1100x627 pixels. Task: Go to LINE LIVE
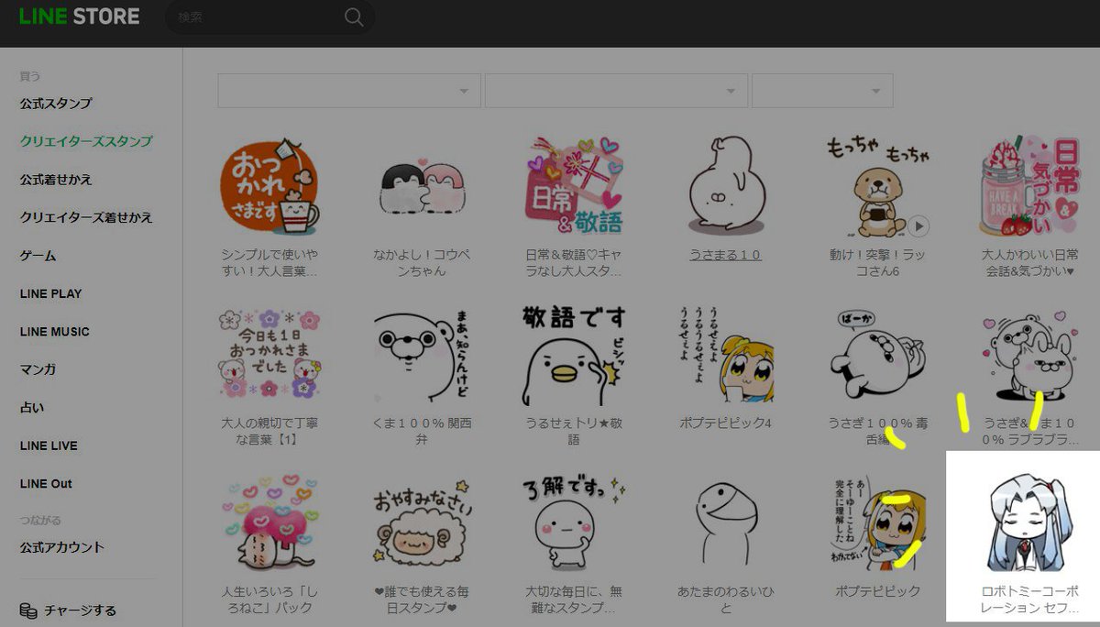pos(49,445)
